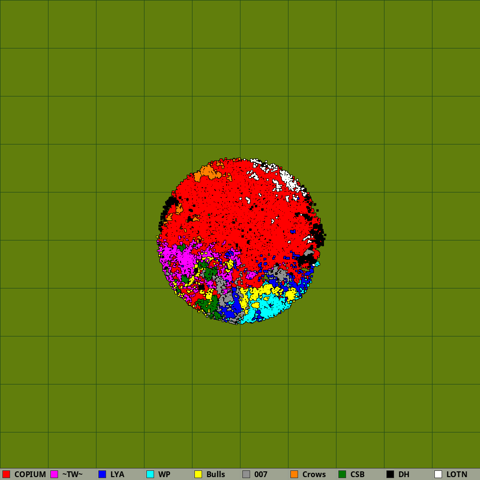
Task: Select the magenta ~TW~ legend swatch
Action: pos(54,474)
